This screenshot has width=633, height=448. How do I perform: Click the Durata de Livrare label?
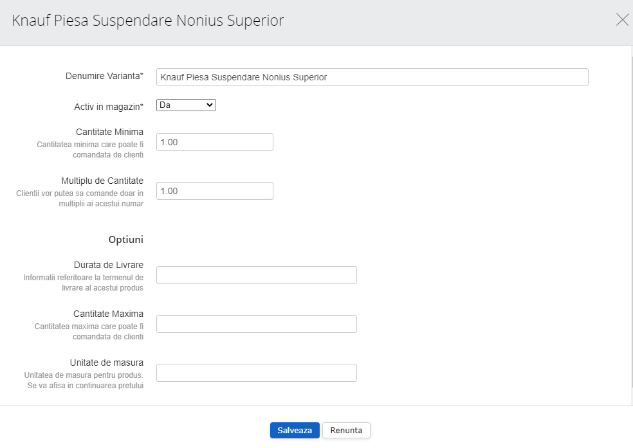tap(107, 265)
